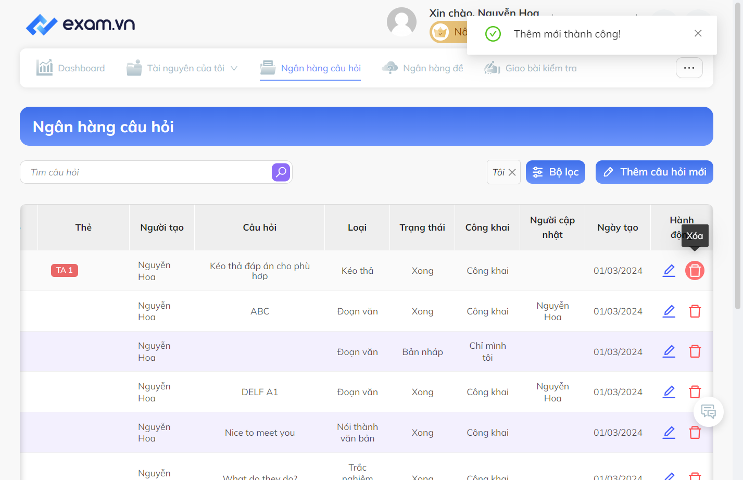This screenshot has width=743, height=480.
Task: Click the Ngân hàng câu hỏi page heading
Action: 103,127
